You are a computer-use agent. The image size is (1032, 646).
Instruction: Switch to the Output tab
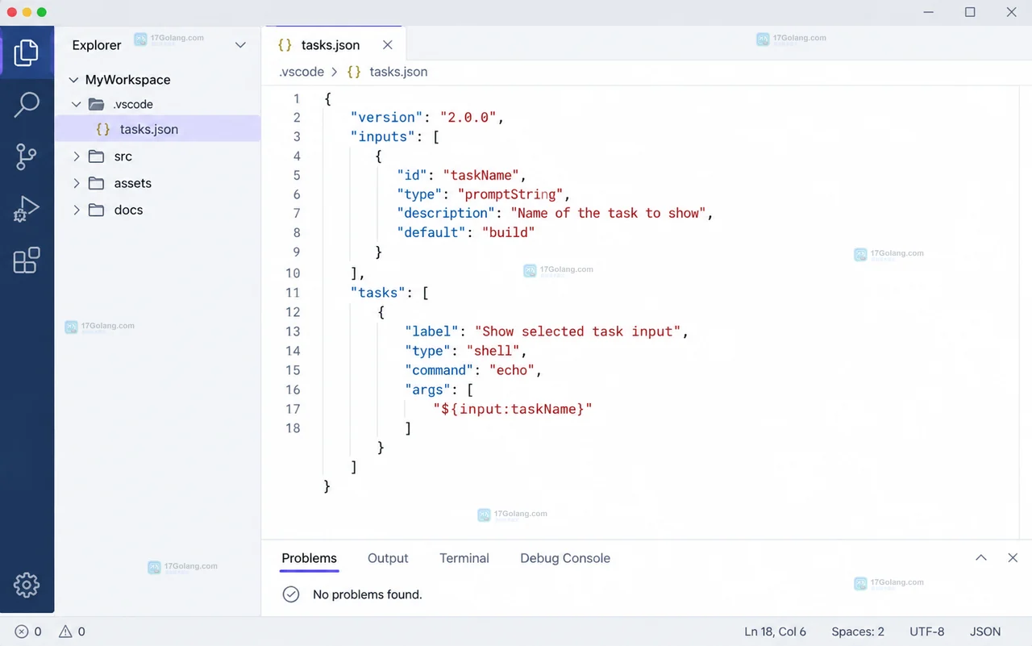coord(388,558)
